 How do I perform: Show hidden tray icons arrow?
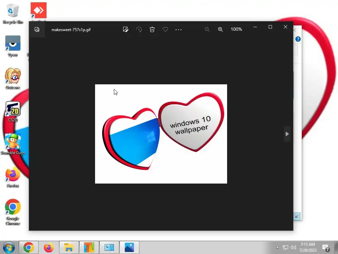277,247
